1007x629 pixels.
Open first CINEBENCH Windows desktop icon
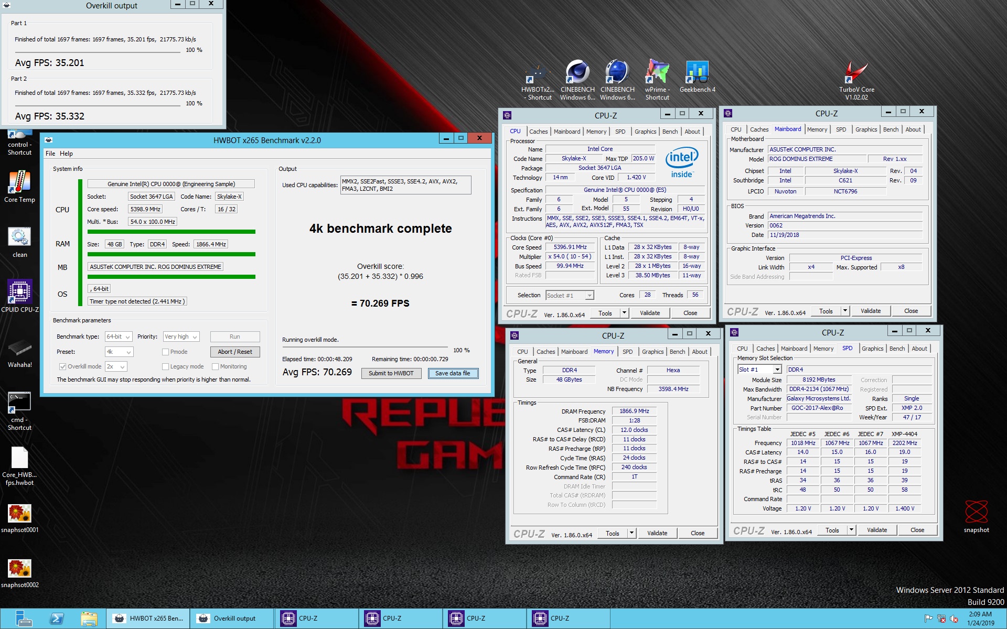577,80
